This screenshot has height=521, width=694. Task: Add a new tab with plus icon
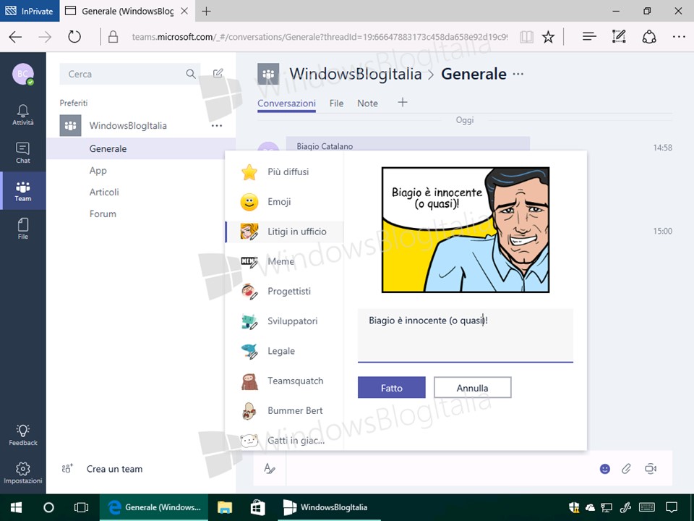pos(403,102)
